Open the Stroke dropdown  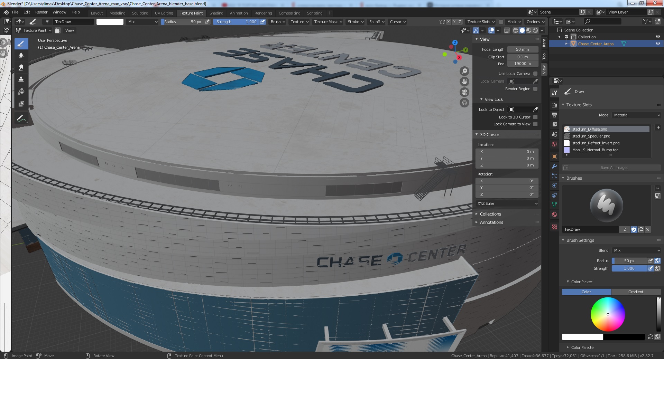coord(356,22)
